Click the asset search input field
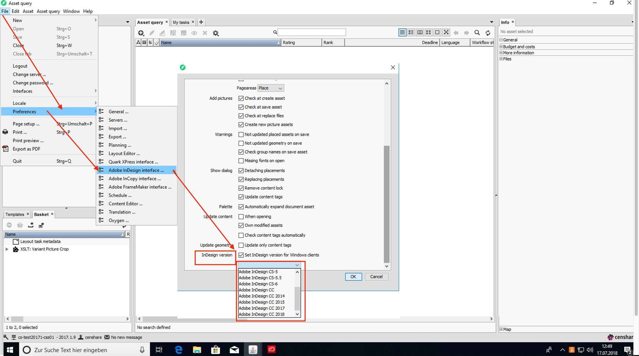Screen dimensions: 639x356 (x=311, y=32)
